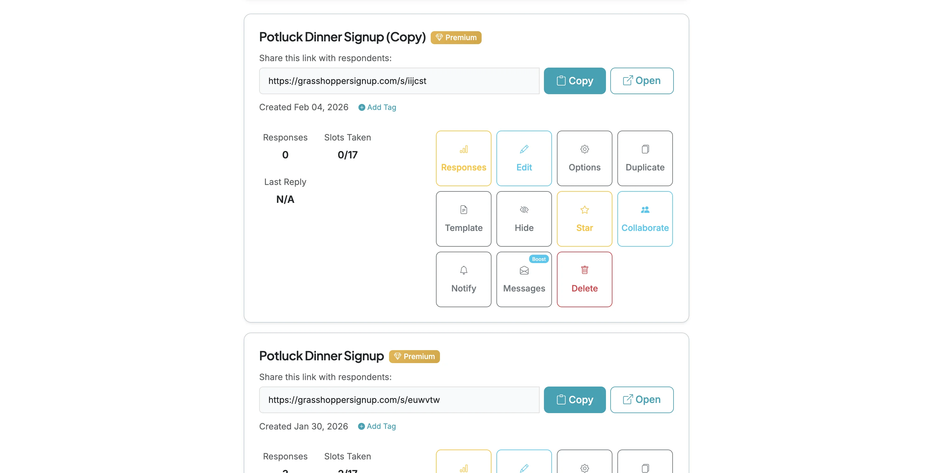Screen dimensions: 933x473
Task: Open Notify settings on the copied signup
Action: (x=464, y=279)
